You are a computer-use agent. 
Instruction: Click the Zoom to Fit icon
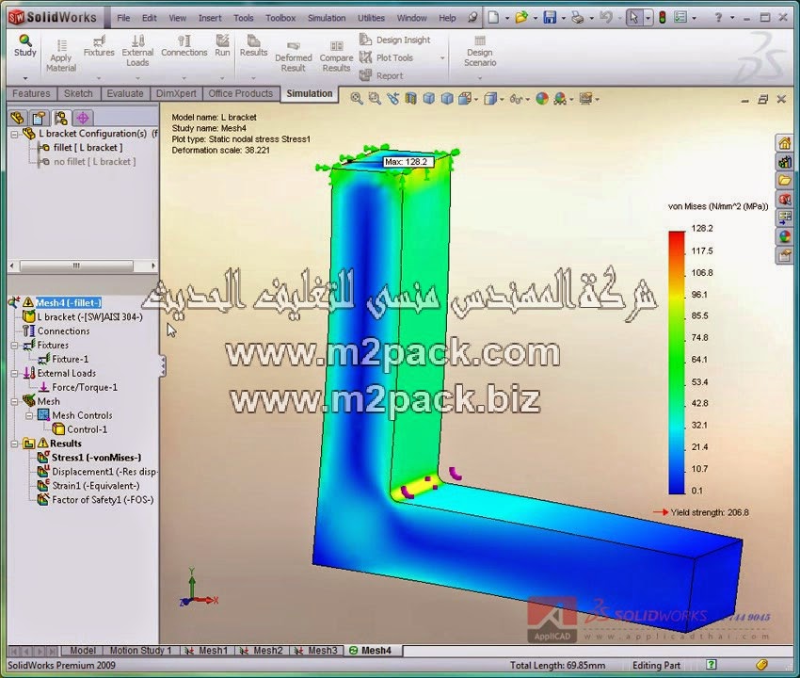click(x=357, y=99)
